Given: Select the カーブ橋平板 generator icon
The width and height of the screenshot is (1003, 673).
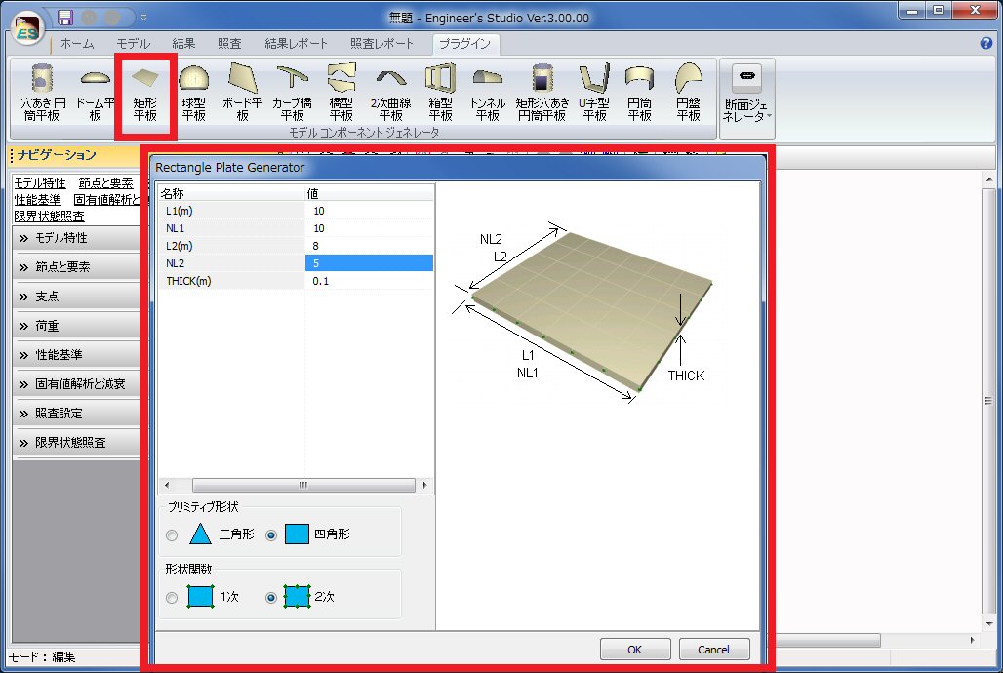Looking at the screenshot, I should coord(292,93).
